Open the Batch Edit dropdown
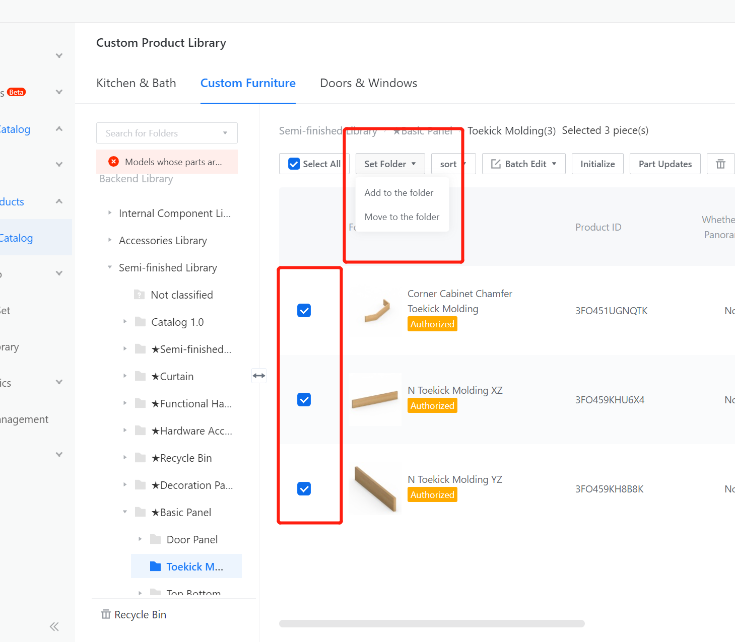 tap(523, 164)
